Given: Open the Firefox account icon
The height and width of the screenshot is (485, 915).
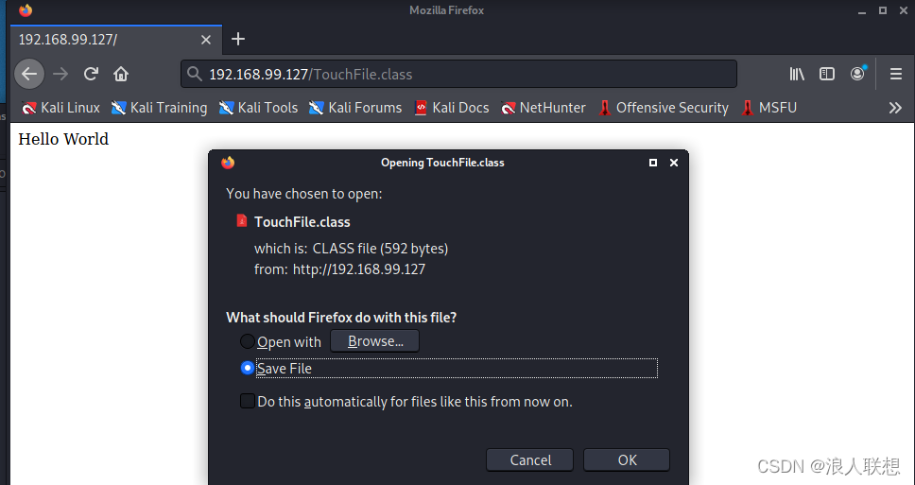Looking at the screenshot, I should click(x=858, y=74).
